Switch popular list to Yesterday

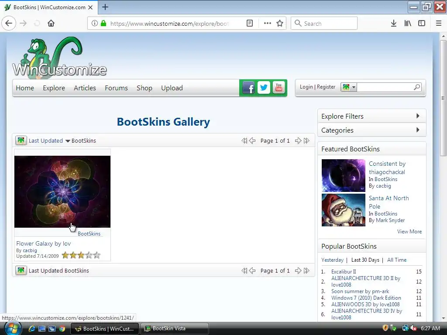click(x=332, y=260)
